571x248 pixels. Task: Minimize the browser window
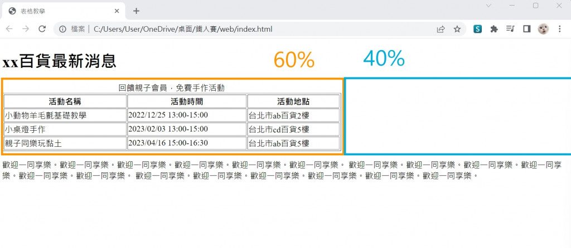512,5
